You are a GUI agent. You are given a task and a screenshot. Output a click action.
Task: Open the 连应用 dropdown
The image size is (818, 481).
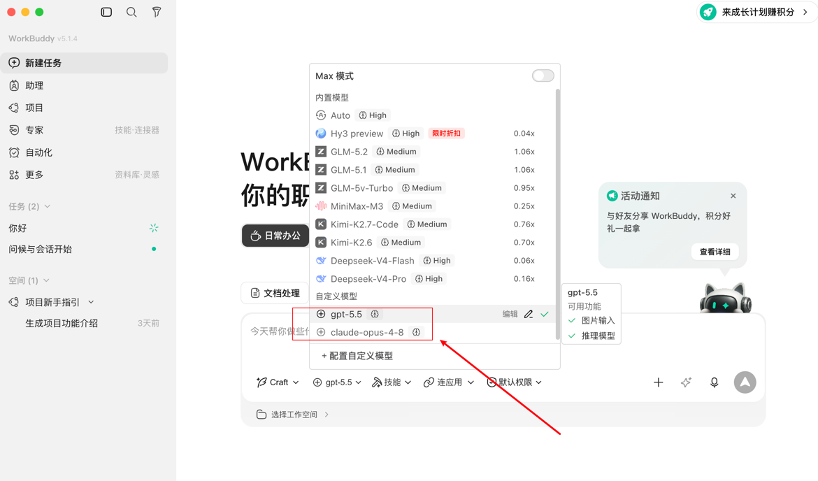tap(449, 382)
